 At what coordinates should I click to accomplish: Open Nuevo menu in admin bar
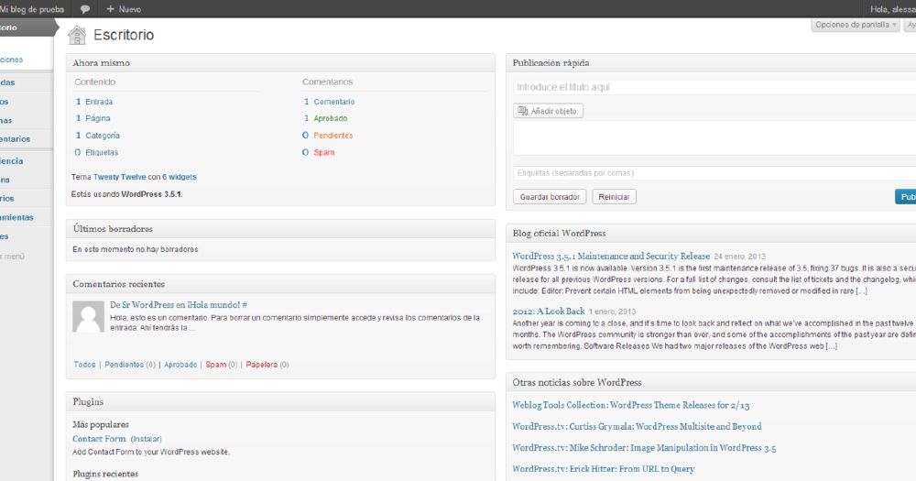point(124,9)
